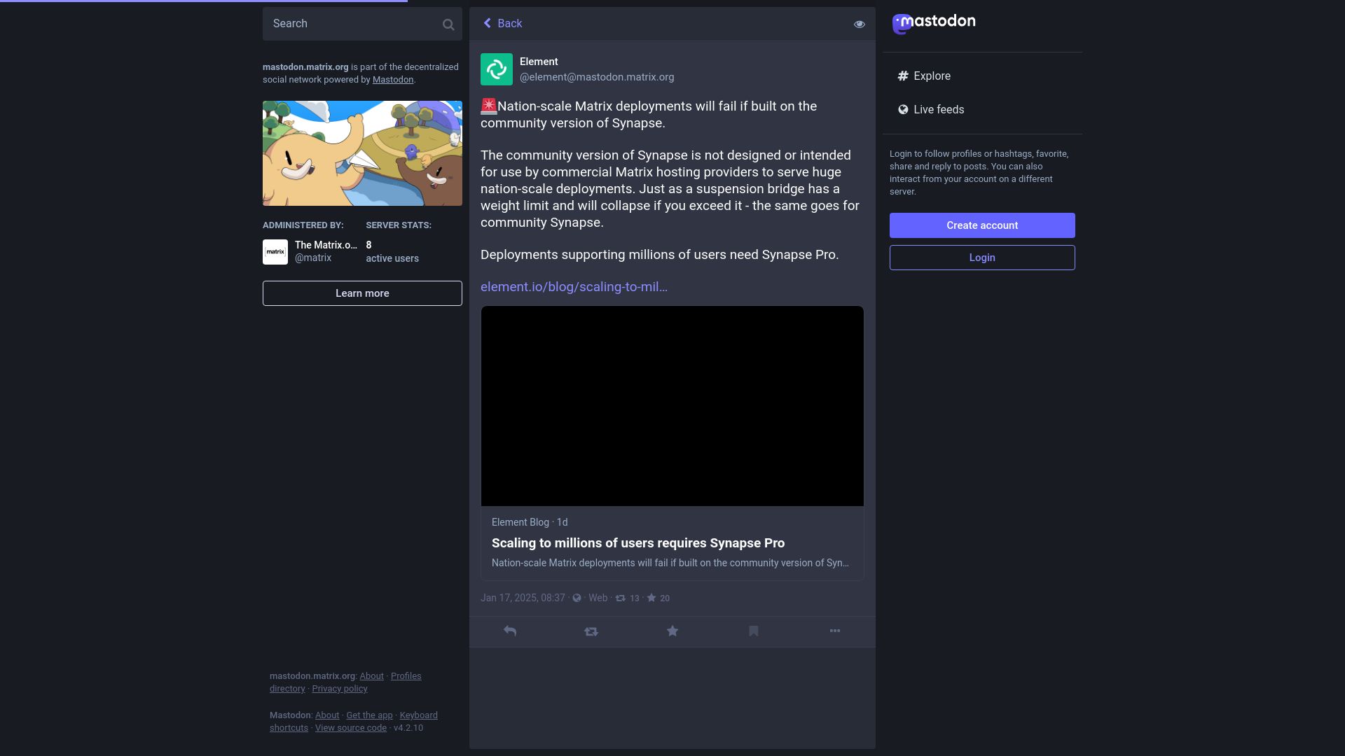
Task: Open Keyboard shortcuts link
Action: coord(418,715)
